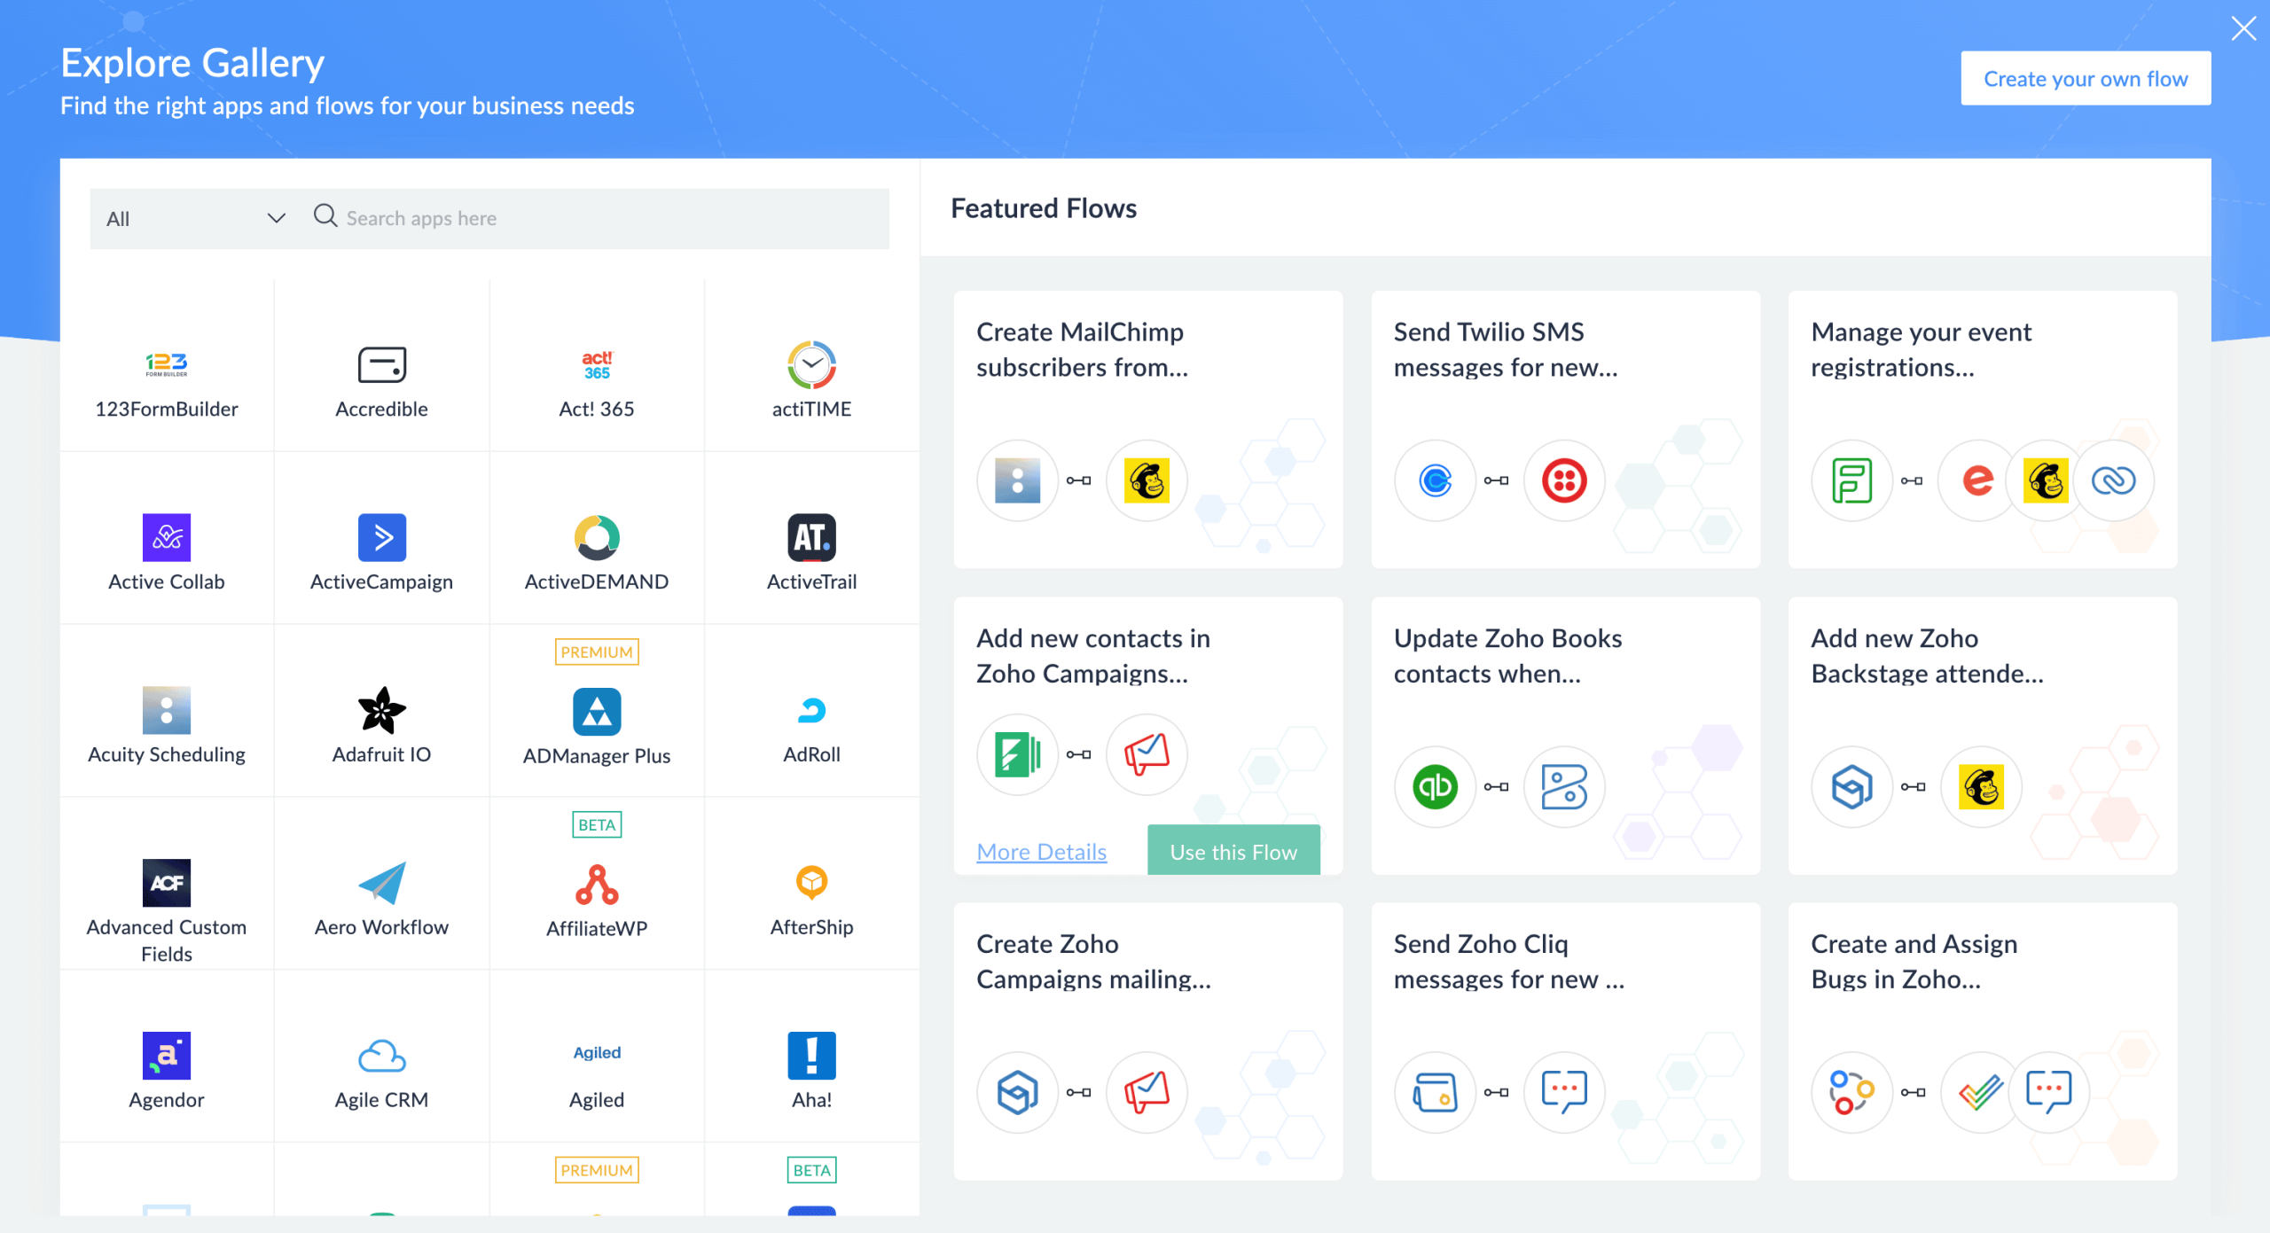The width and height of the screenshot is (2270, 1233).
Task: Click the Agile CRM cloud icon
Action: [381, 1055]
